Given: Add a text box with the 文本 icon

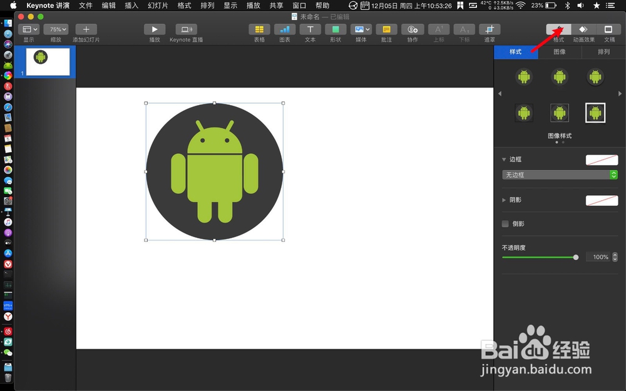Looking at the screenshot, I should [310, 29].
